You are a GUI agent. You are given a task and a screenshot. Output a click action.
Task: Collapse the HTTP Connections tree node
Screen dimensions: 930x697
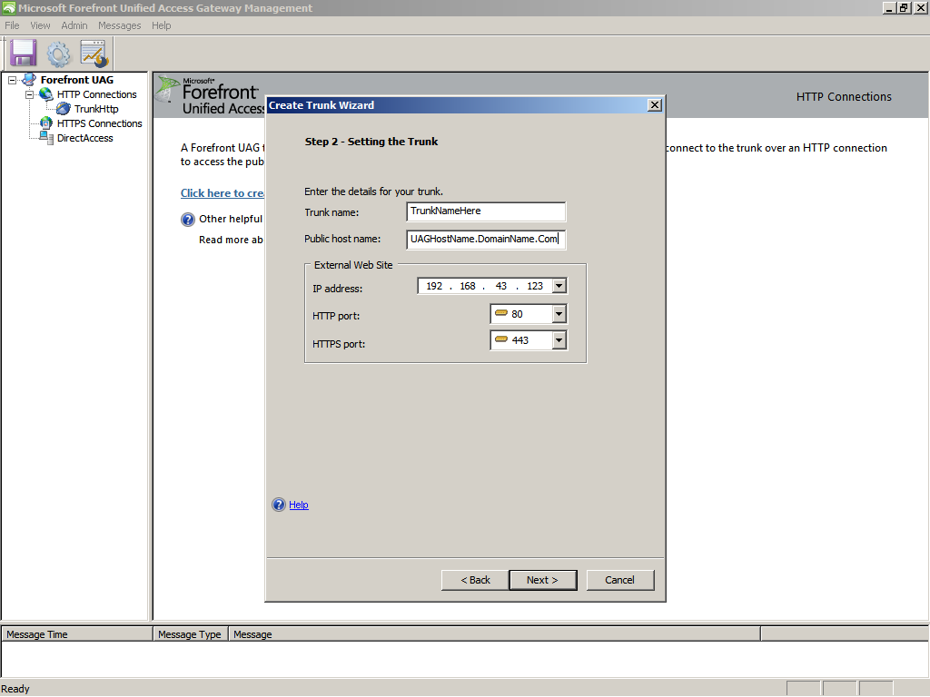(29, 94)
